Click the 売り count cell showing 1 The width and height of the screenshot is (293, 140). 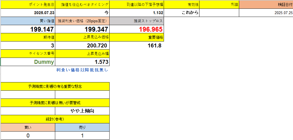click(x=82, y=135)
